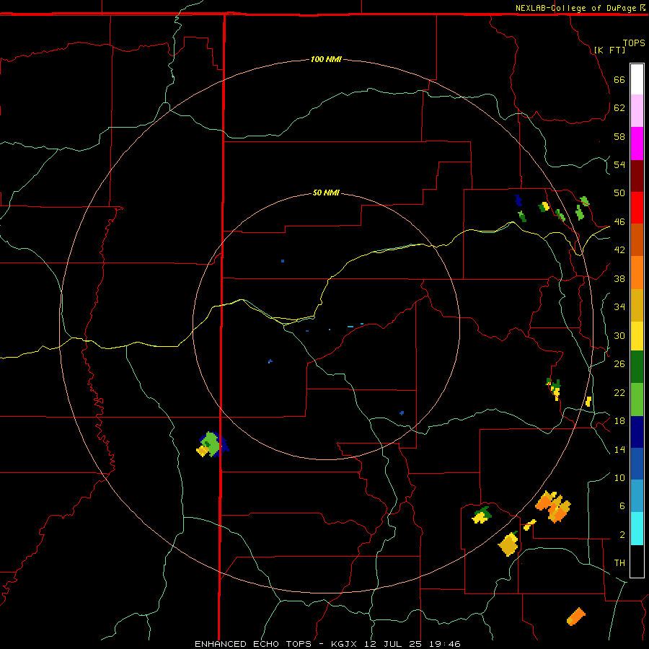Click the navy 14-18 kft legend band
Viewport: 649px width, 649px height.
637,432
